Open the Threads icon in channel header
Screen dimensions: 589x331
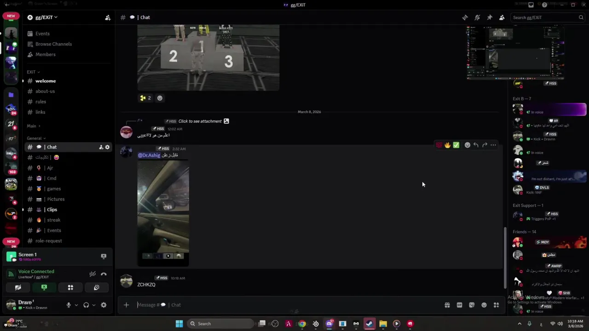[465, 17]
